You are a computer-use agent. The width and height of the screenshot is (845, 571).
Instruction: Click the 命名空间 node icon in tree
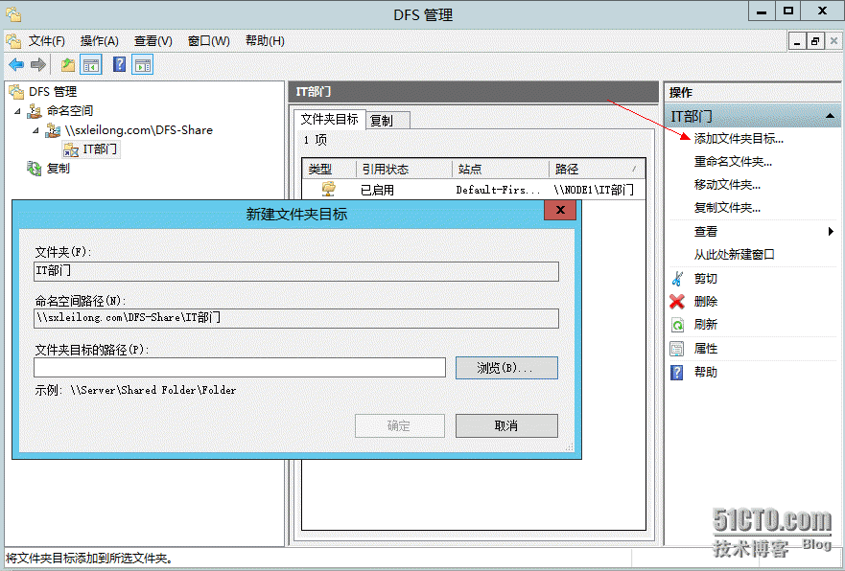(x=35, y=111)
